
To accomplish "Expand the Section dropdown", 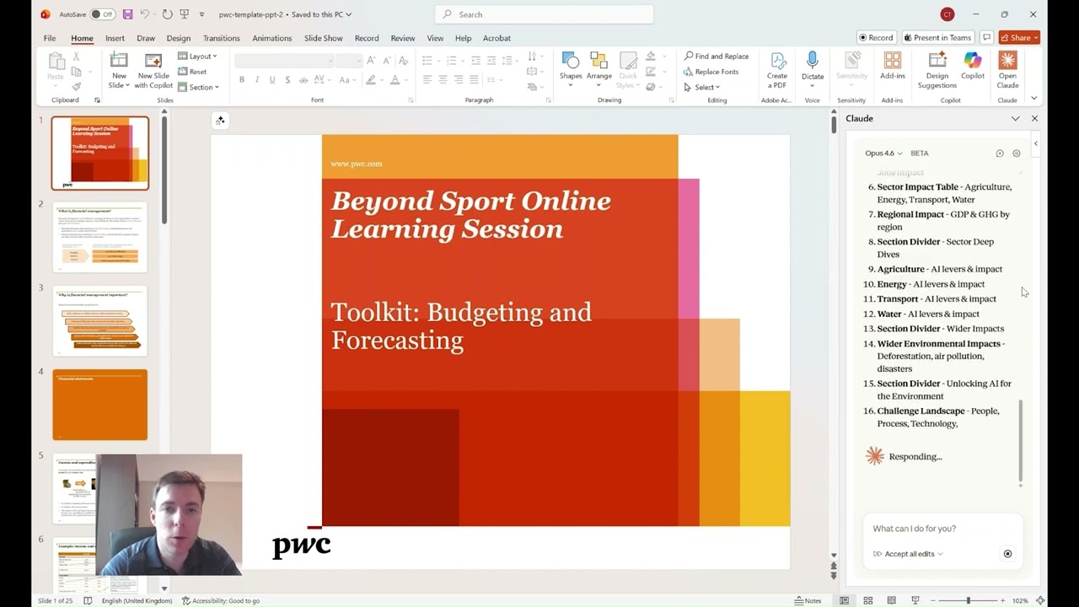I will (x=198, y=87).
